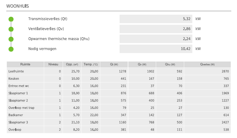
Task: Click the green dot beside Ventilatieverlies (Qv)
Action: 11,29
